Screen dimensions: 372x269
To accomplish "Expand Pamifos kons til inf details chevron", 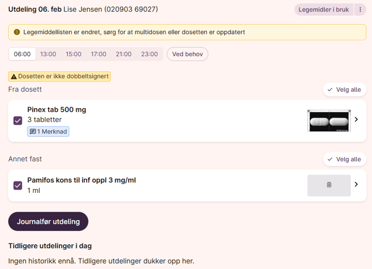I will [356, 184].
